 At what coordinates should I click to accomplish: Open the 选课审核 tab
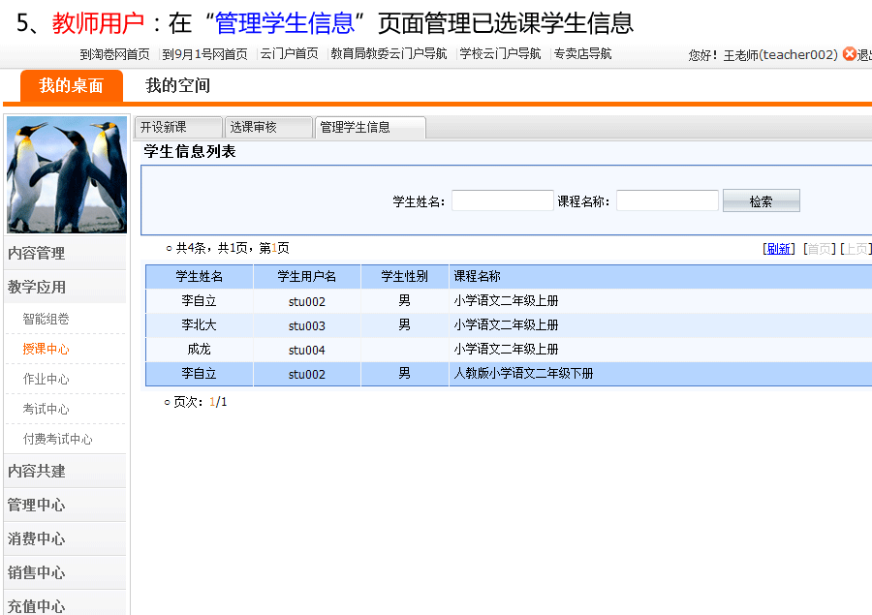(x=267, y=127)
